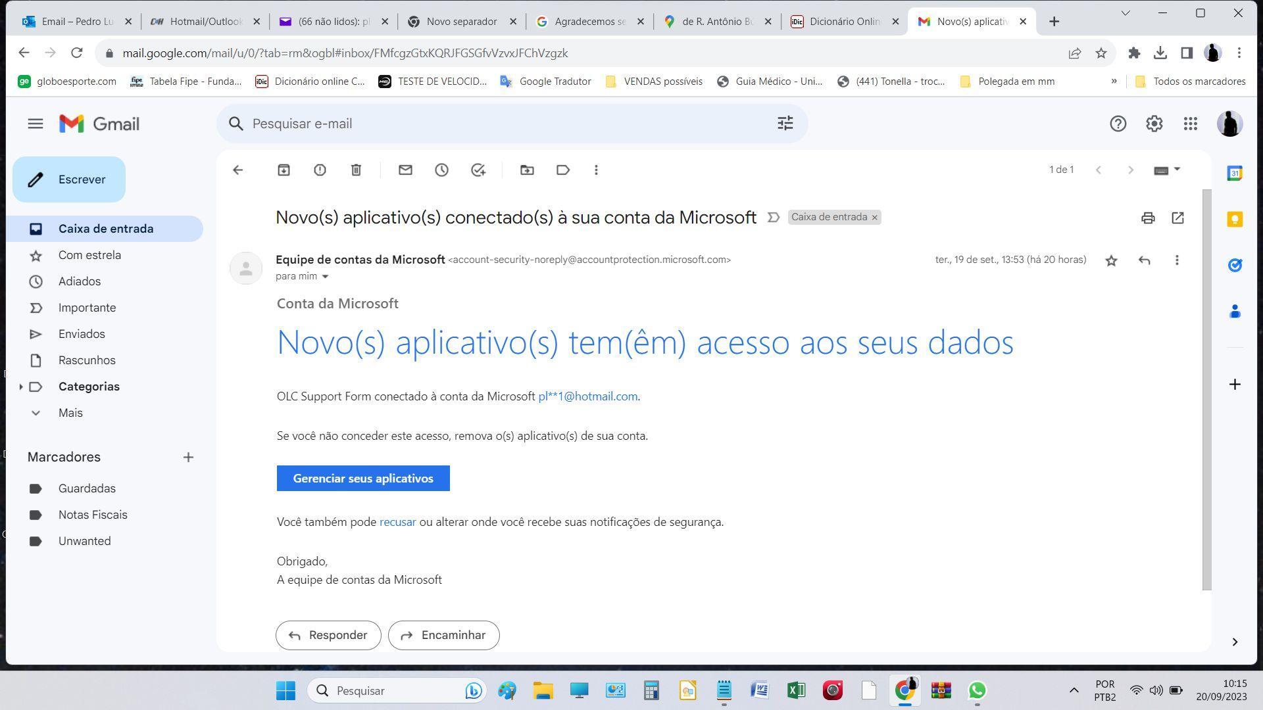Expand recipient details next to 'para mim'

click(325, 277)
